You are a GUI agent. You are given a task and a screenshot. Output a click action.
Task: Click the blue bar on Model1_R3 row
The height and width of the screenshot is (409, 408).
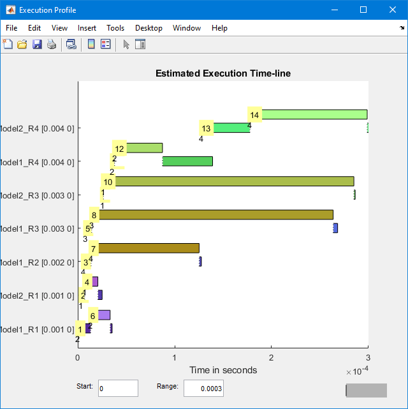click(335, 228)
